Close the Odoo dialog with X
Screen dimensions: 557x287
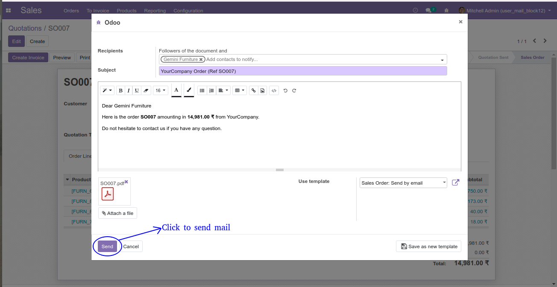pos(460,22)
